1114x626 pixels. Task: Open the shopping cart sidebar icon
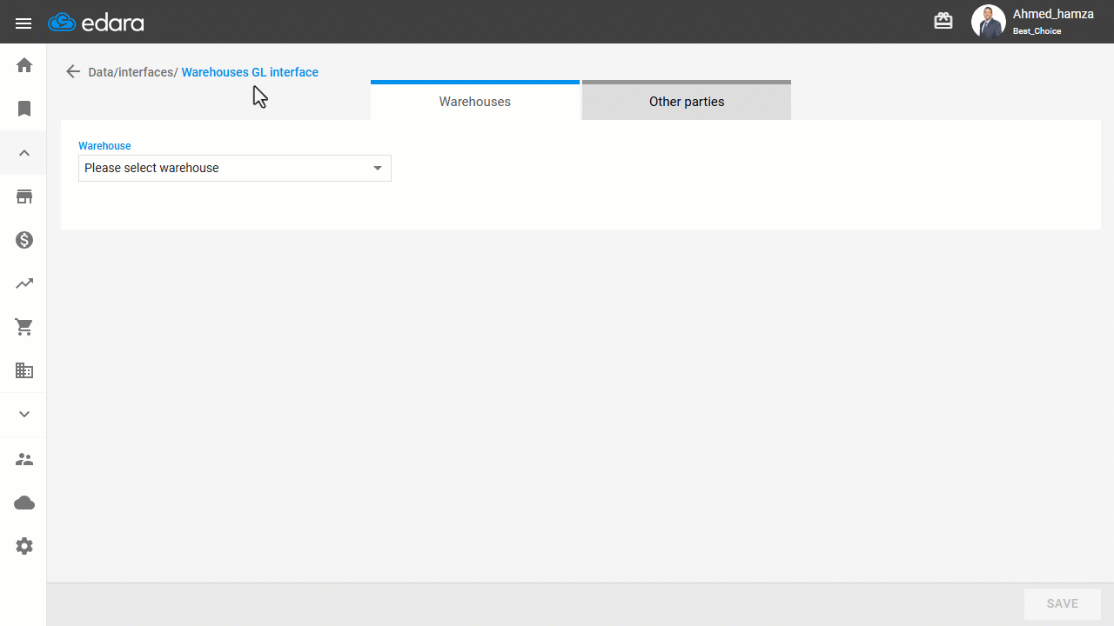(x=24, y=327)
